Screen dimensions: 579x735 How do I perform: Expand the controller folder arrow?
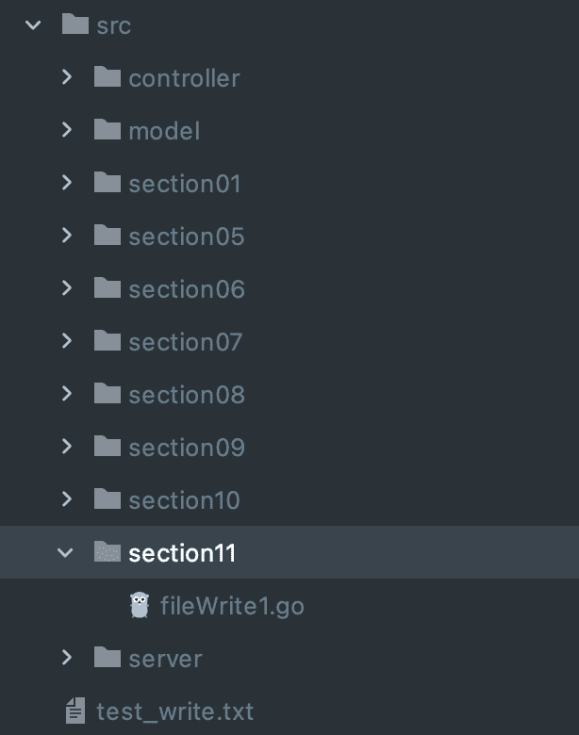[x=66, y=77]
